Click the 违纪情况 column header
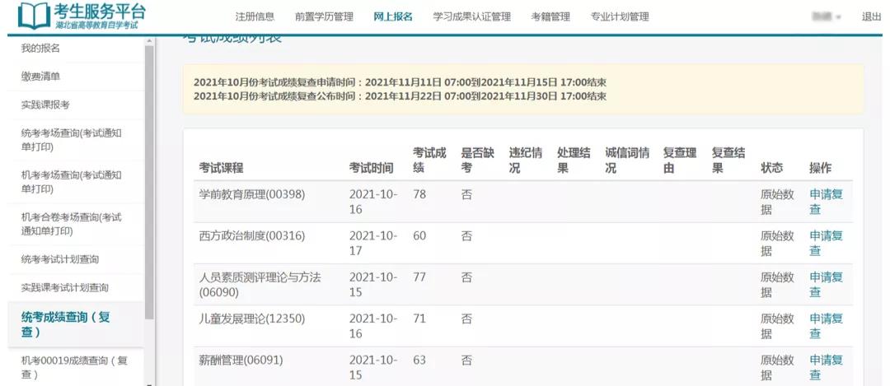The width and height of the screenshot is (890, 386). pyautogui.click(x=526, y=160)
